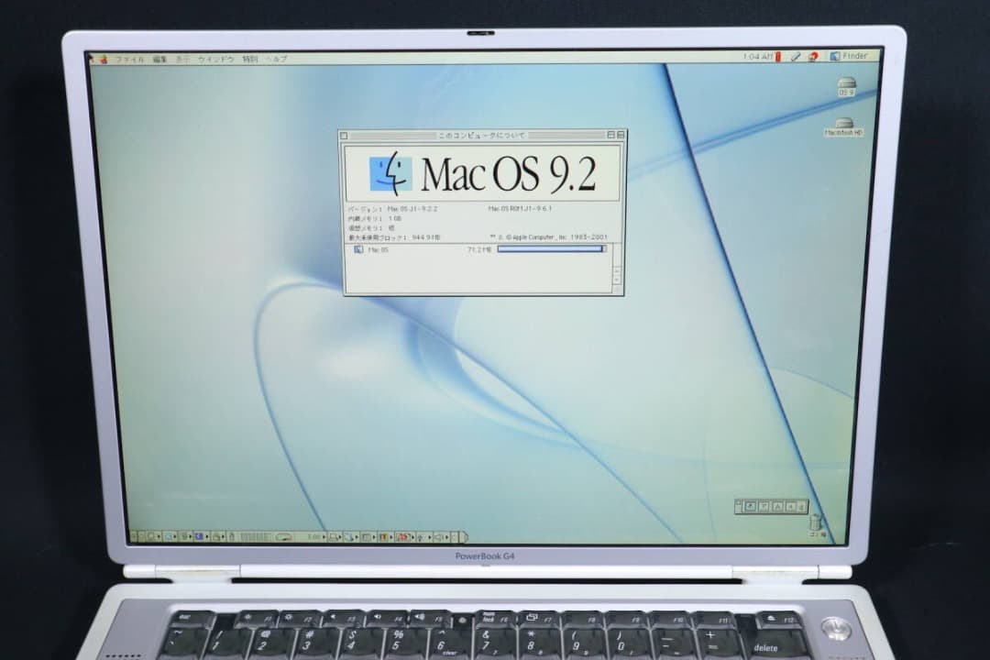Click the window collapse box on このコンピュータについて

click(622, 133)
